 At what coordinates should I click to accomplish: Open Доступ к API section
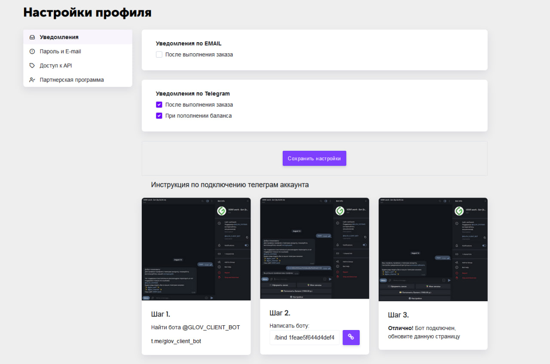pos(55,66)
